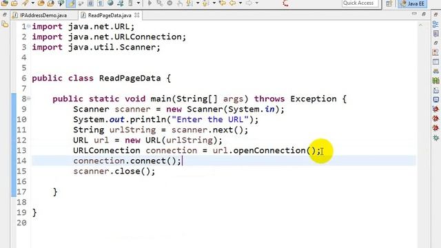Click the "scanner.close();" statement

pyautogui.click(x=114, y=171)
